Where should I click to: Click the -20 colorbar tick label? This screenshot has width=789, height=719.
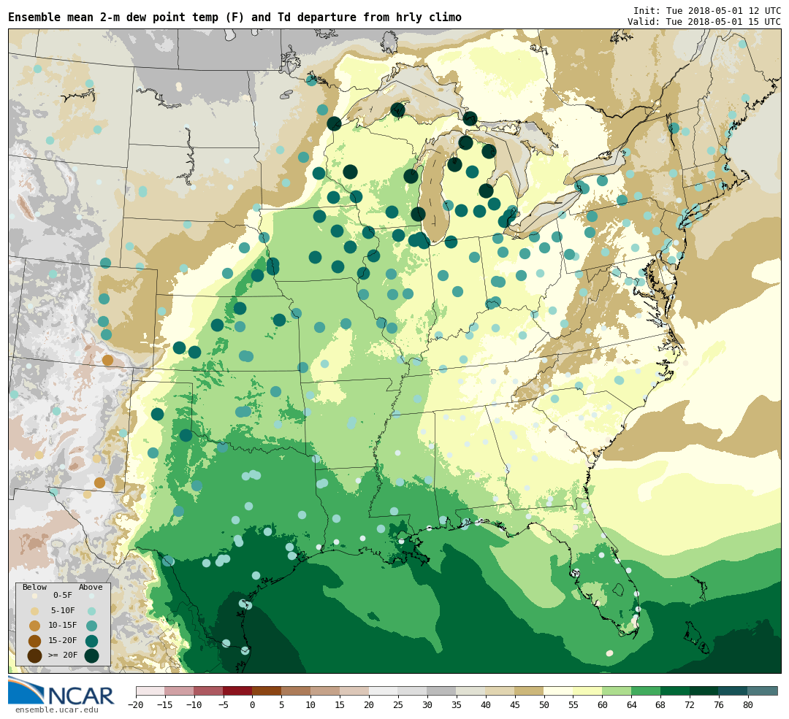pyautogui.click(x=136, y=705)
